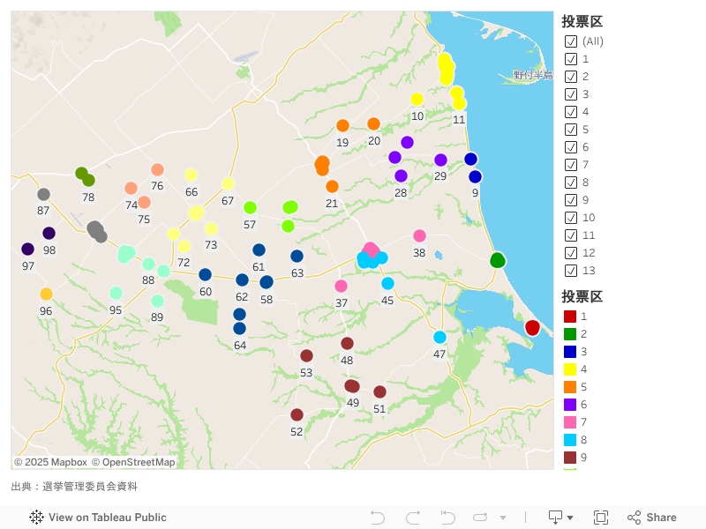
Task: Select purple legend swatch for district 6
Action: click(570, 405)
